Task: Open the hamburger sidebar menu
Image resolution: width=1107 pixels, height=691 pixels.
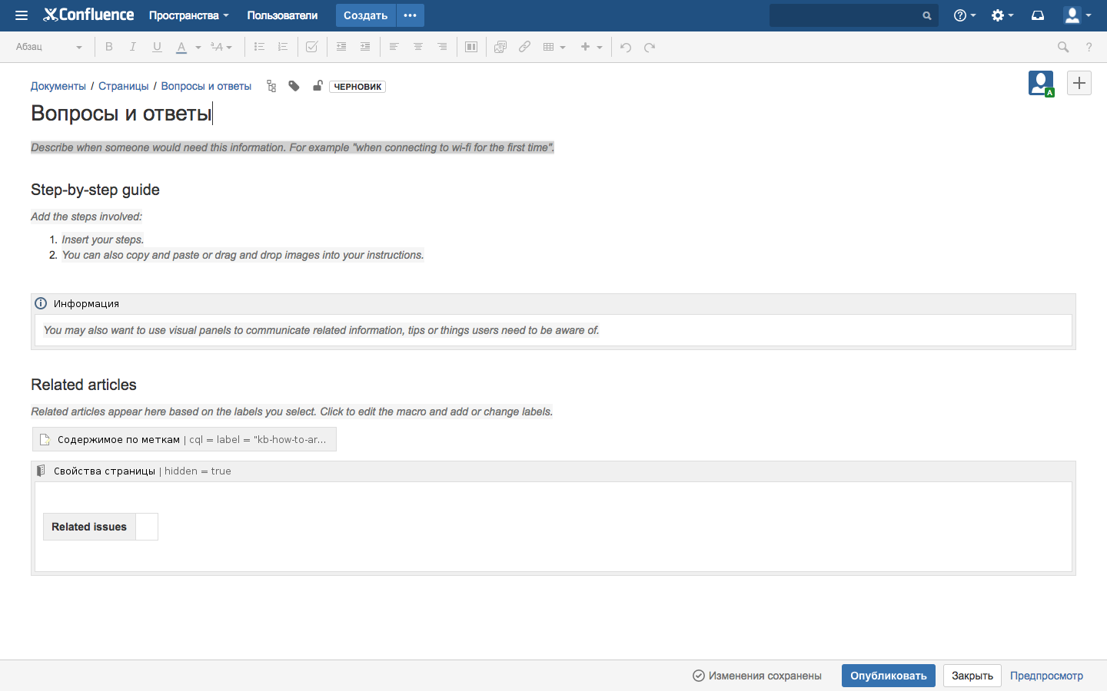Action: 22,15
